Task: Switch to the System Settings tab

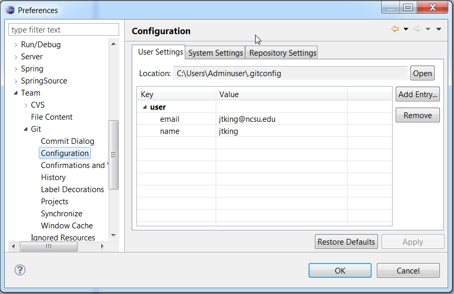Action: pos(215,52)
